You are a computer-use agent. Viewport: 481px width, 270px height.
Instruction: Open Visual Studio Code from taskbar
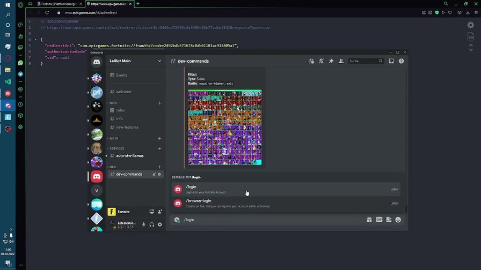click(8, 82)
